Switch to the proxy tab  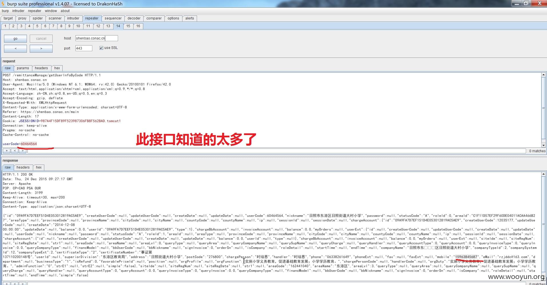(22, 18)
